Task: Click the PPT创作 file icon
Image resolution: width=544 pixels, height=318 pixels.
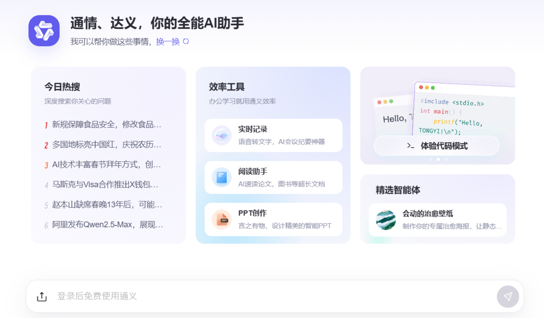Action: [x=222, y=219]
